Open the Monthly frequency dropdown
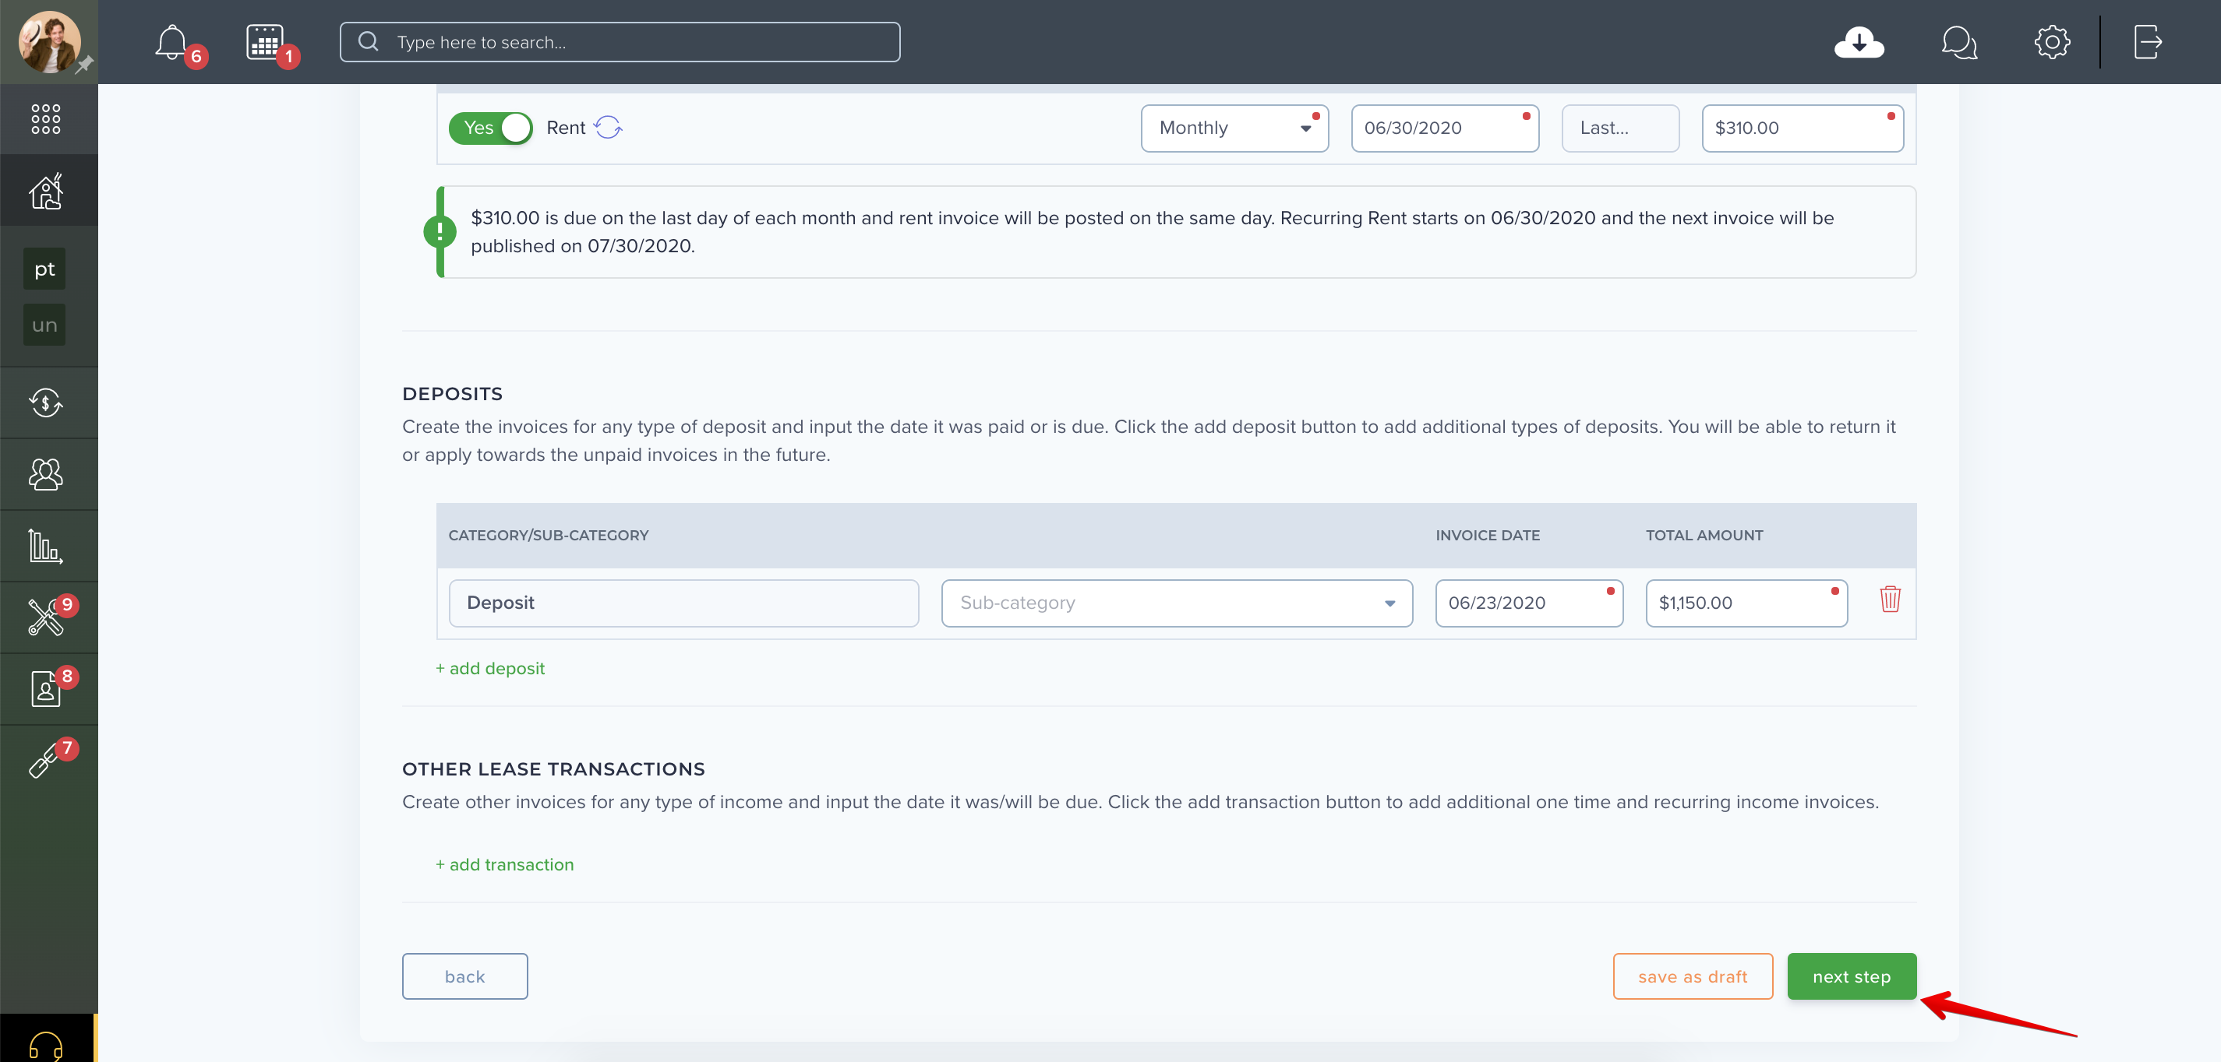Viewport: 2221px width, 1062px height. point(1234,128)
